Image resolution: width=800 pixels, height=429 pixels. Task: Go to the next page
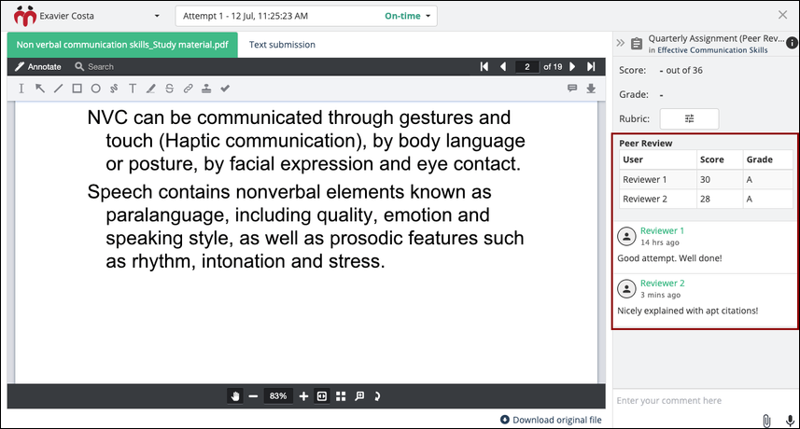click(x=572, y=67)
